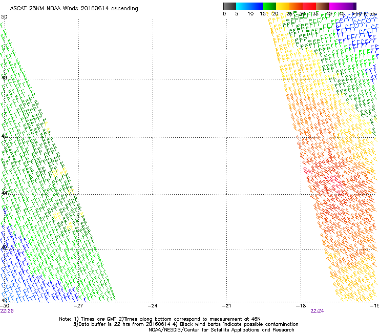
Task: Click the latitude label '44'
Action: click(x=4, y=193)
